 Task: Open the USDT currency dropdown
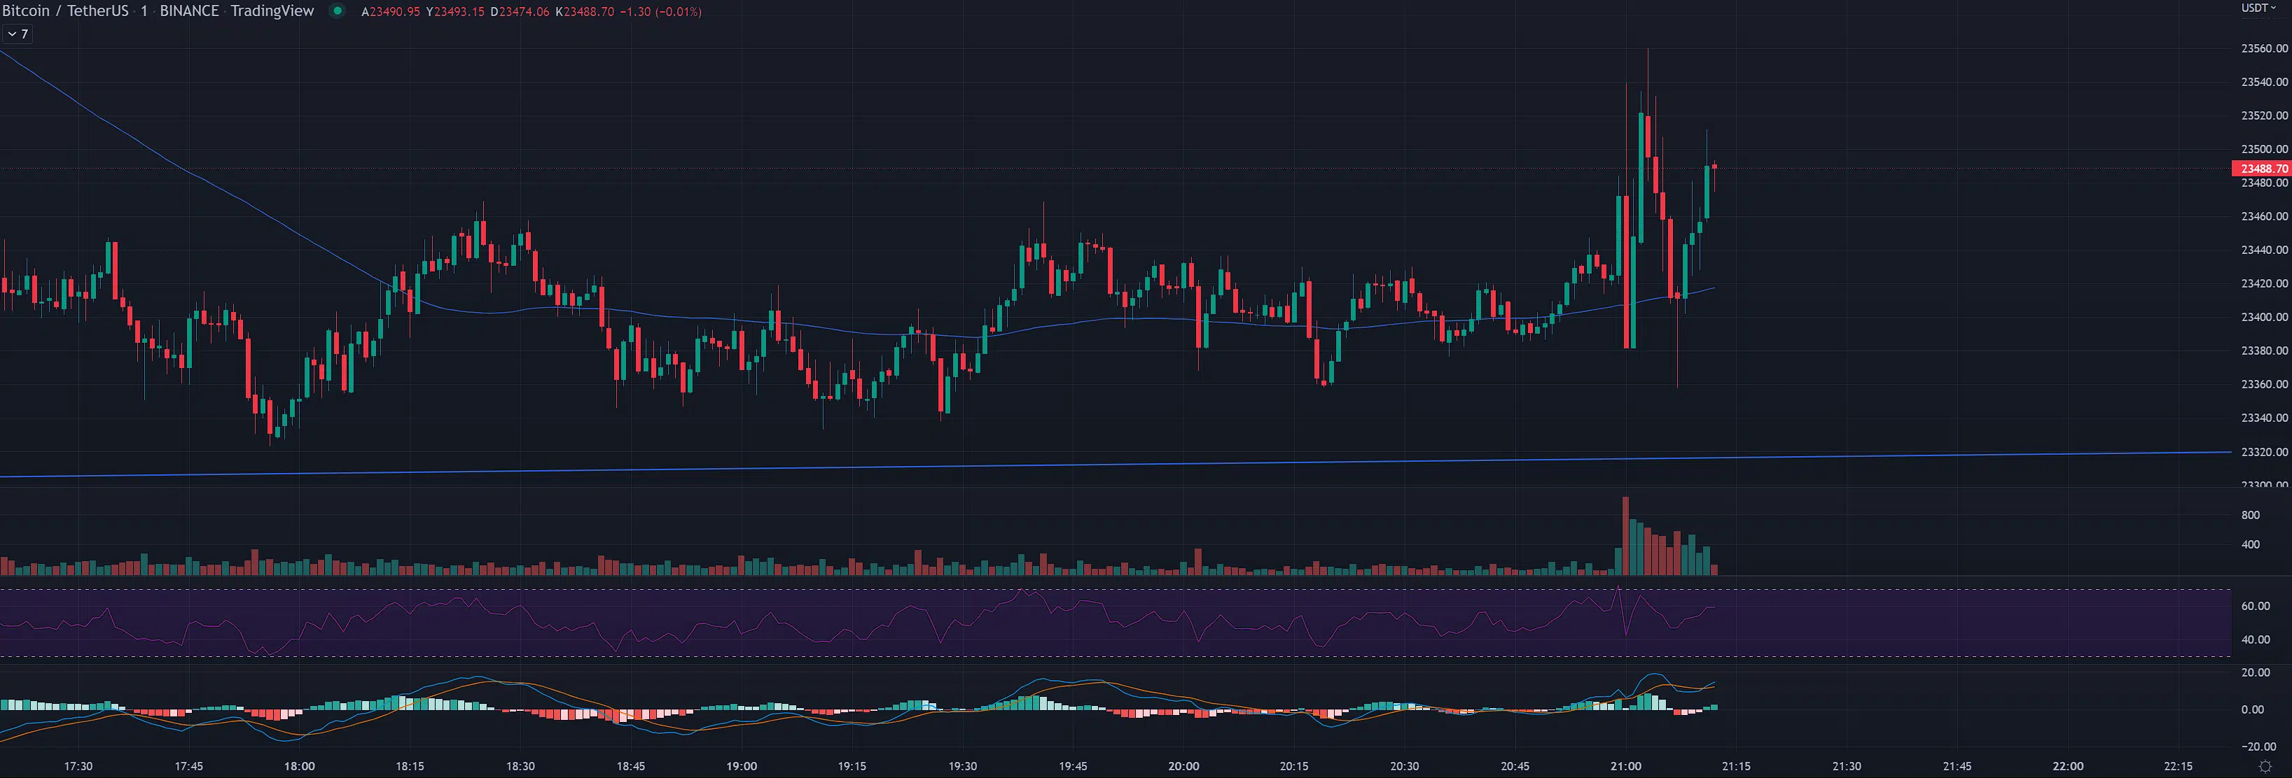pyautogui.click(x=2257, y=7)
